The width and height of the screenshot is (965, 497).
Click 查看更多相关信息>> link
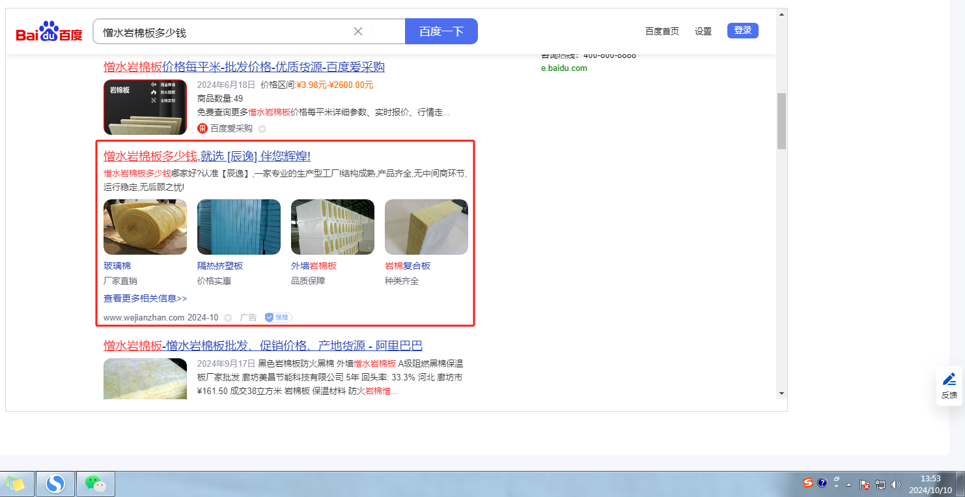[x=145, y=298]
